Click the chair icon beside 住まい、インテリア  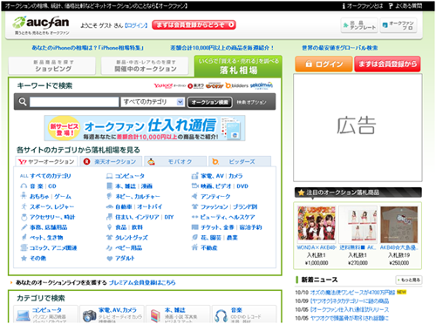(x=109, y=217)
